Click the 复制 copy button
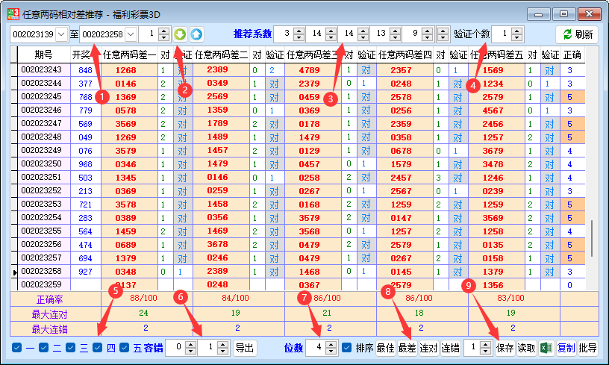This screenshot has height=365, width=609. point(567,348)
